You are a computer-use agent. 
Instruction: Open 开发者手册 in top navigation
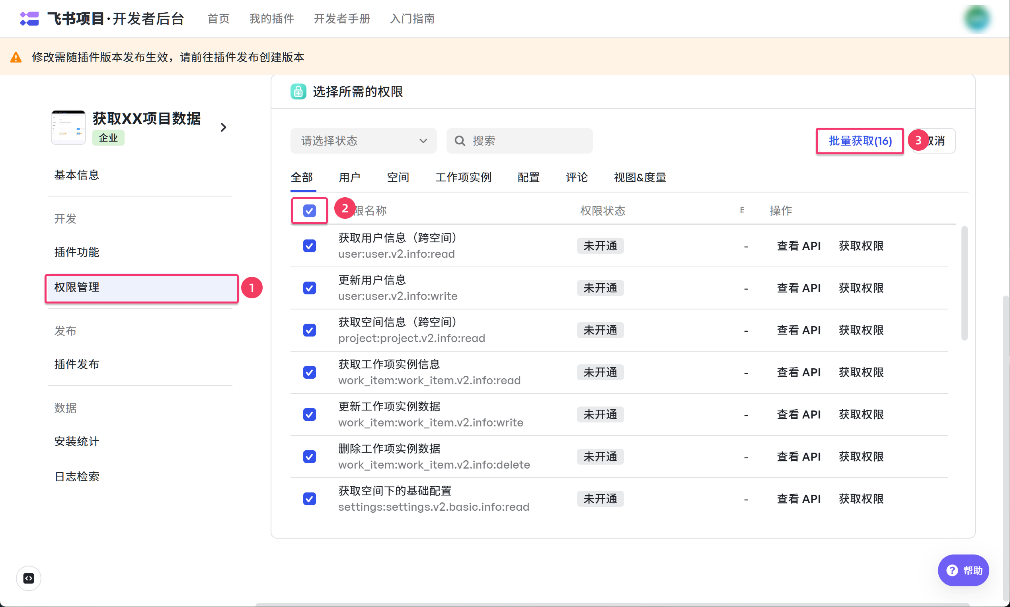pyautogui.click(x=342, y=19)
